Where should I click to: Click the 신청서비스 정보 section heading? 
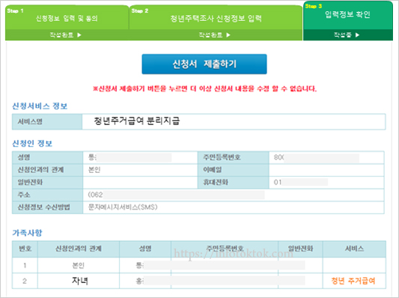(x=40, y=106)
